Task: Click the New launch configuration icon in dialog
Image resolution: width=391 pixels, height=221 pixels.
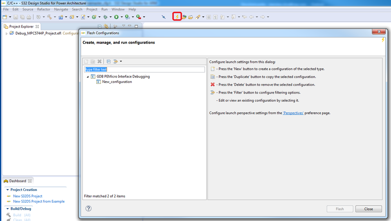Action: (x=86, y=61)
